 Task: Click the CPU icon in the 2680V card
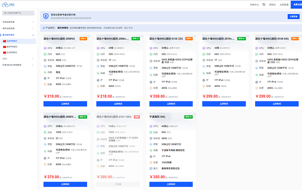45,126
